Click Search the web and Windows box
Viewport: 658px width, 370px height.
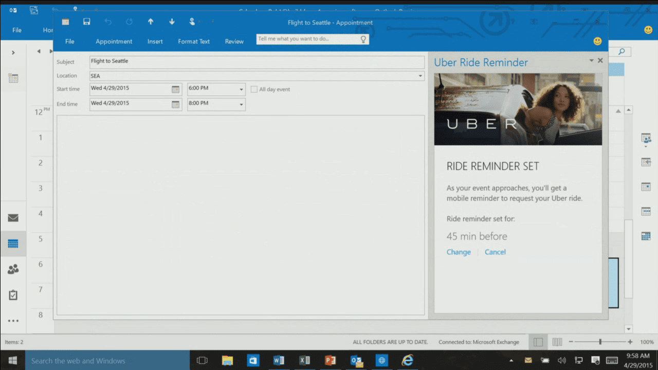107,361
